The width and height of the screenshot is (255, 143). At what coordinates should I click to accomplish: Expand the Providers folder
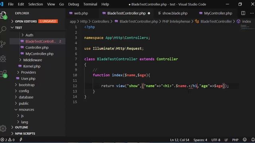[x=18, y=72]
